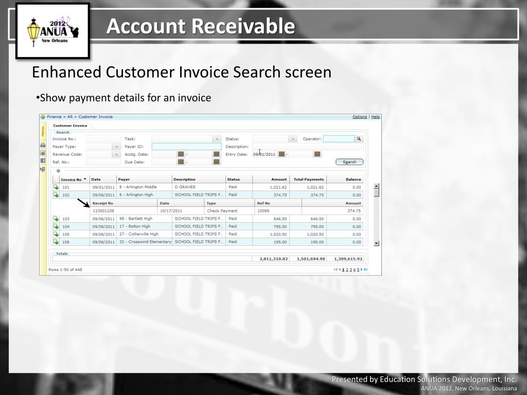Click the Status column header

tap(239, 179)
